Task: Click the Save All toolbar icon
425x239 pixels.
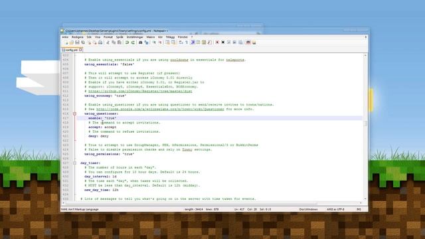Action: click(x=83, y=42)
